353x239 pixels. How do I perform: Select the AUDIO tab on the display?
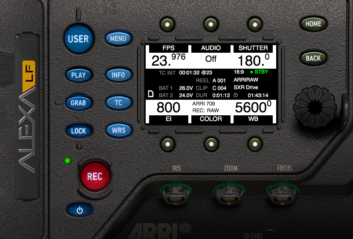click(x=211, y=48)
